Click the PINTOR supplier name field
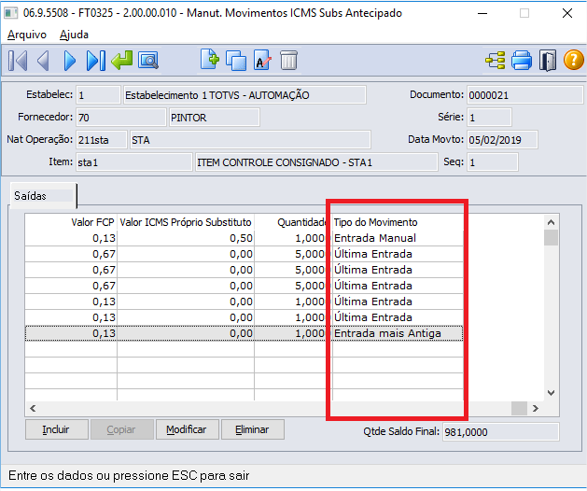587x491 pixels. point(214,118)
